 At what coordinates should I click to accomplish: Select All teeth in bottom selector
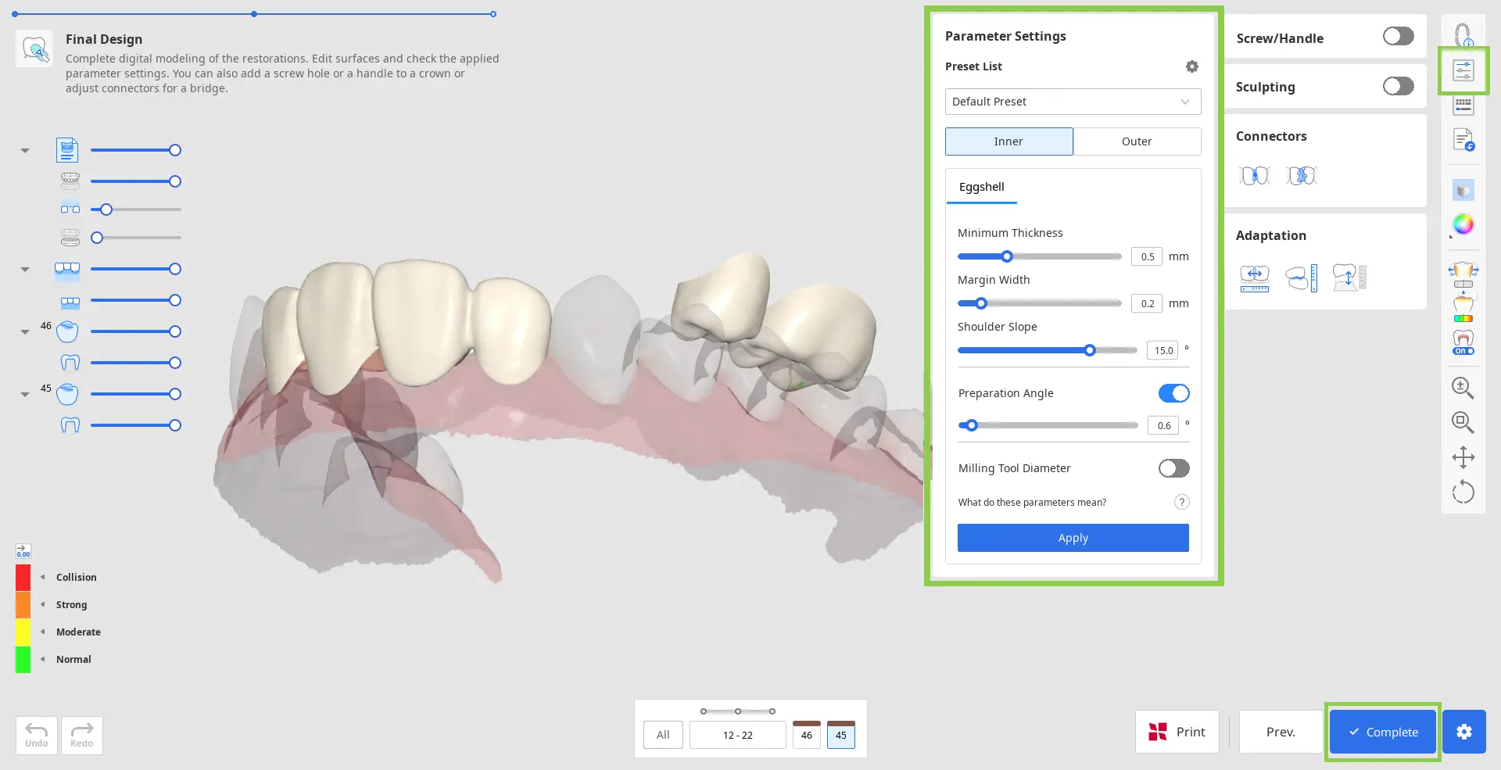pos(663,735)
